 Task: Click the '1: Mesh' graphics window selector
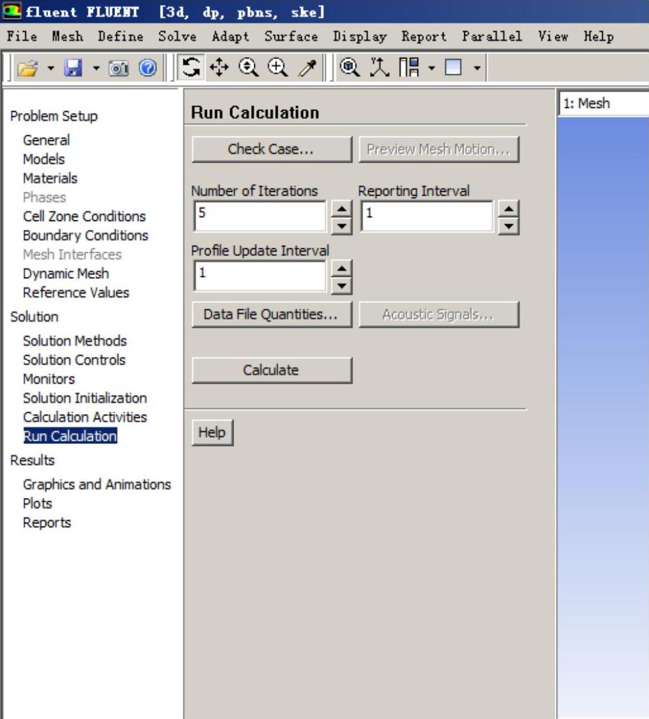[603, 103]
